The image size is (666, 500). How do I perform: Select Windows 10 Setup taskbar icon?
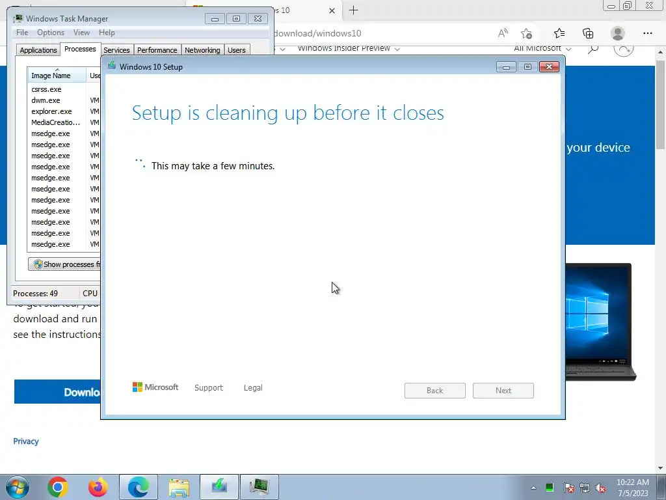pos(219,487)
